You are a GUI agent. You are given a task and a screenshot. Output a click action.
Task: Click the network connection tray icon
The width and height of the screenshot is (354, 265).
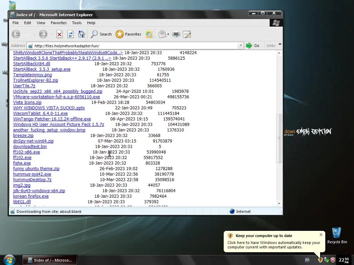pyautogui.click(x=326, y=260)
